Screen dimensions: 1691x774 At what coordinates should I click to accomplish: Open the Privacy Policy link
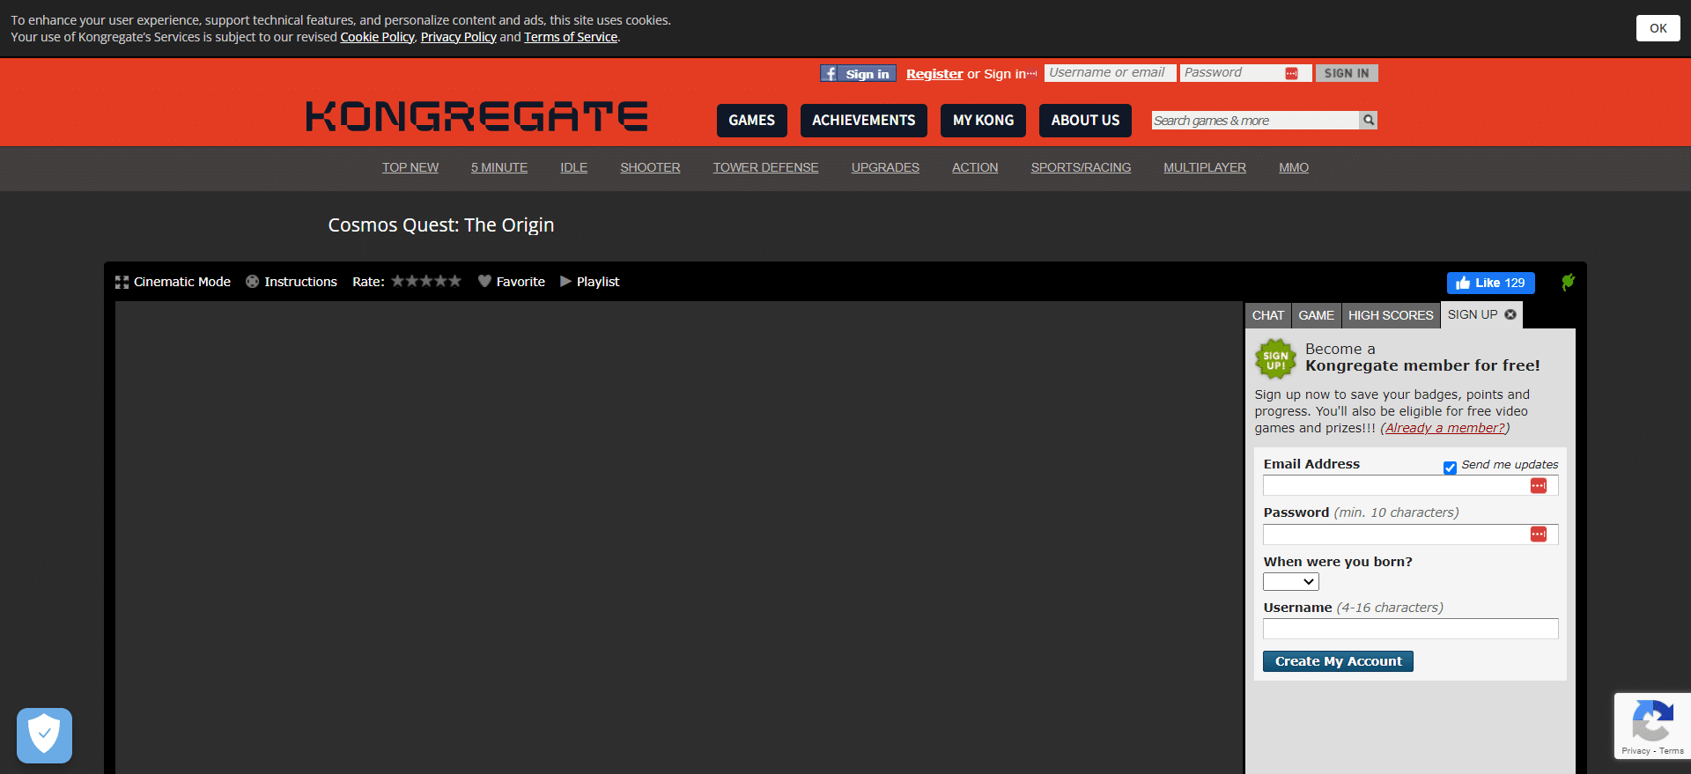(x=459, y=37)
